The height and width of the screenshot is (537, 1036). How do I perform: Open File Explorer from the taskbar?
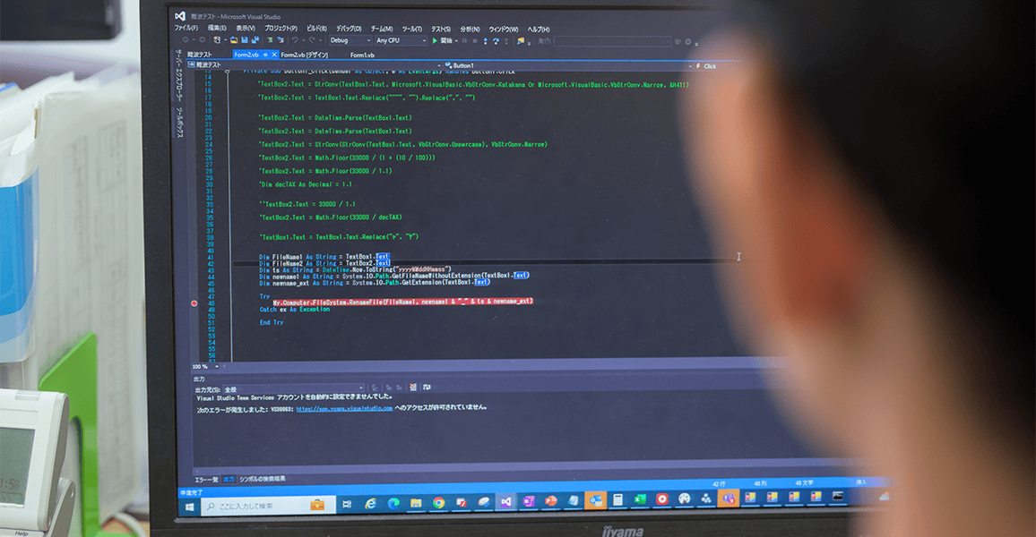tap(416, 503)
